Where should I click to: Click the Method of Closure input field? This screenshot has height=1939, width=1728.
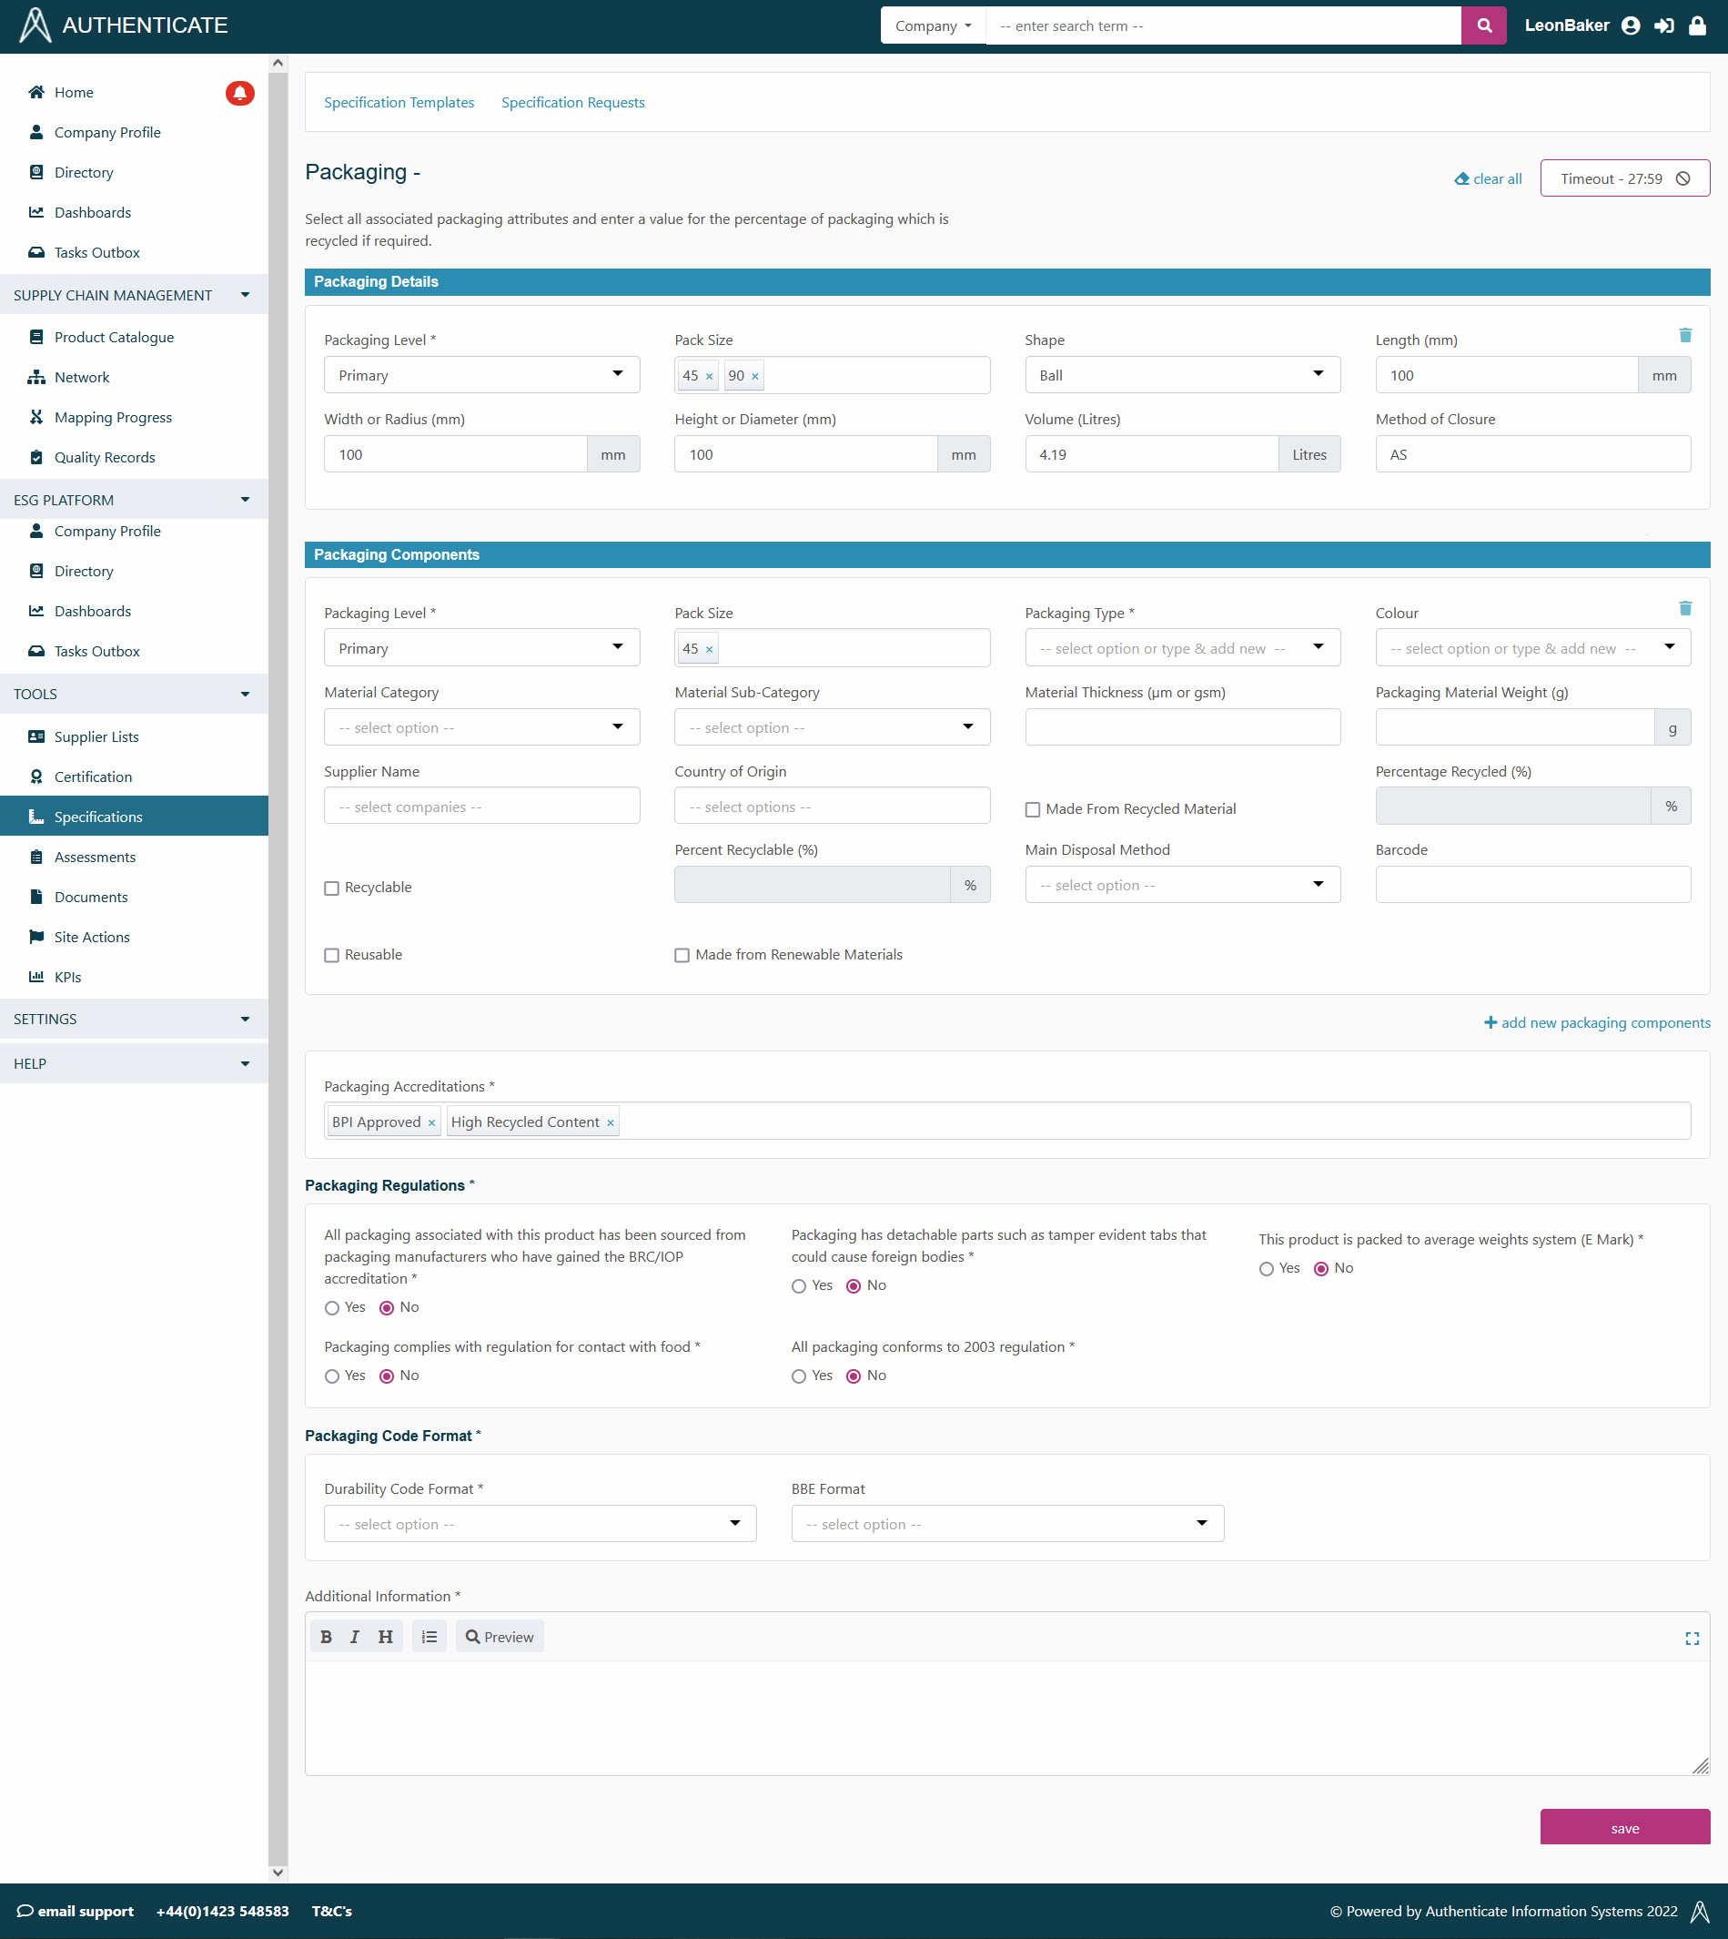1531,454
